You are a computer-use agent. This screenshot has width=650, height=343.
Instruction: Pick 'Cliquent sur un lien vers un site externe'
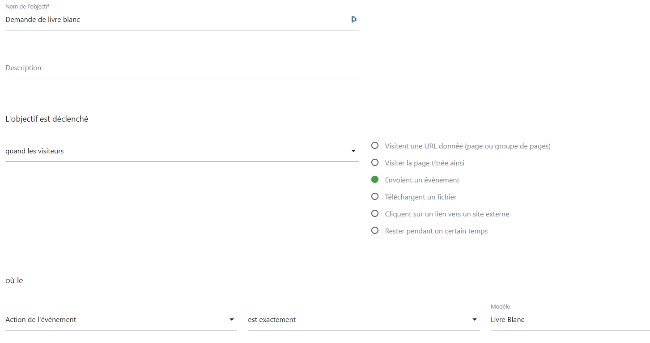375,214
